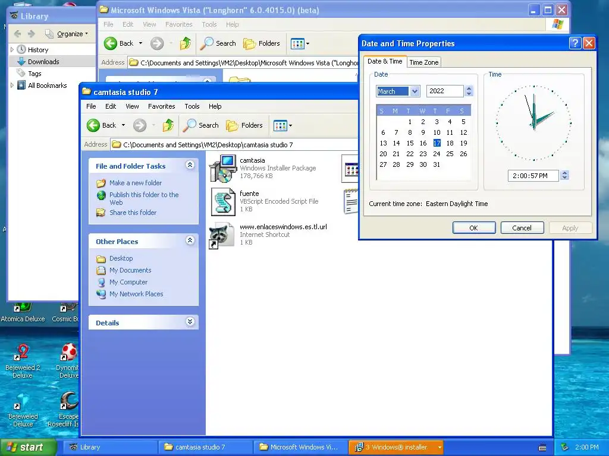This screenshot has height=456, width=609.
Task: Click the Help question mark button in dialog
Action: point(575,43)
